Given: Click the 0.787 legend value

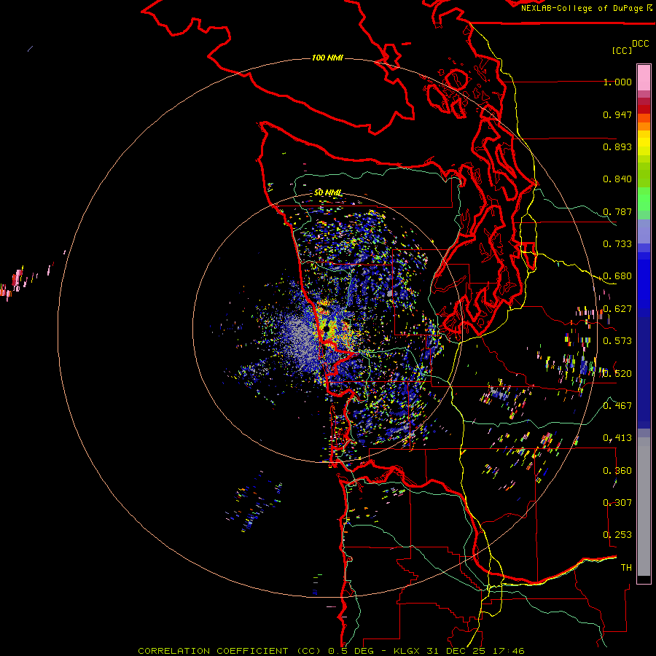Looking at the screenshot, I should click(617, 211).
